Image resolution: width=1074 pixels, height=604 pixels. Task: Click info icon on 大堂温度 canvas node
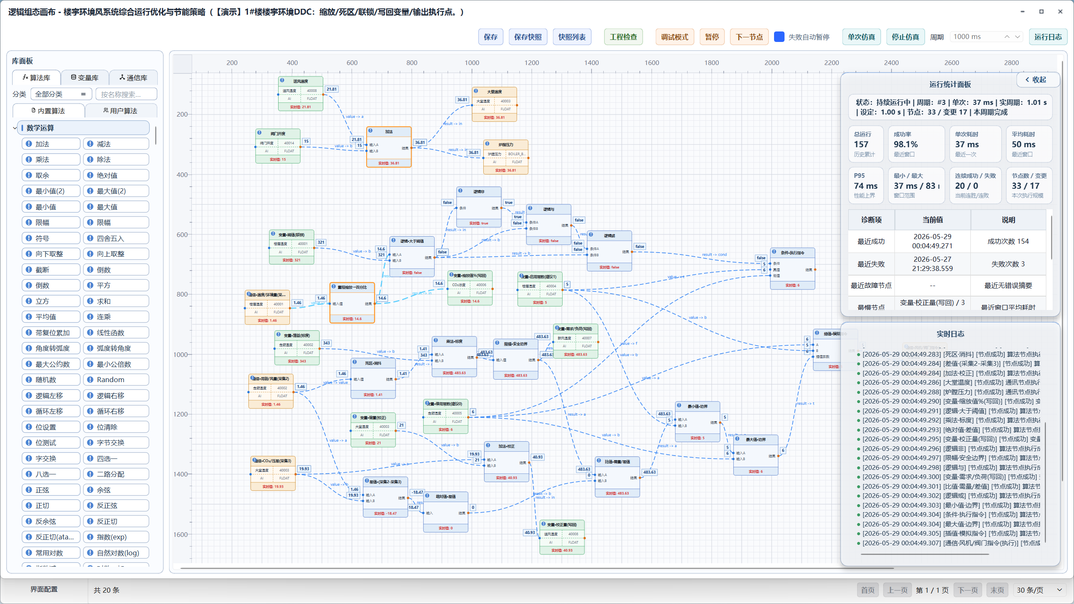(476, 91)
